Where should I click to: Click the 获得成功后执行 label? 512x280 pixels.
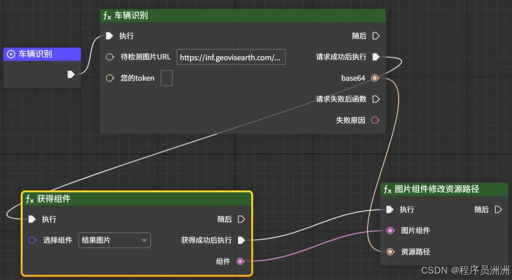(x=207, y=240)
